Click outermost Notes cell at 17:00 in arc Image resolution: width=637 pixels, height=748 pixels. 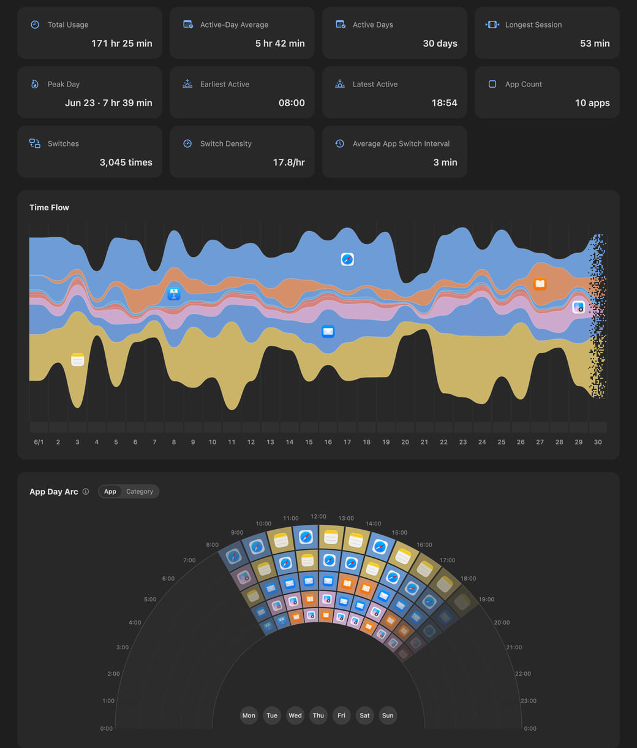(x=444, y=583)
